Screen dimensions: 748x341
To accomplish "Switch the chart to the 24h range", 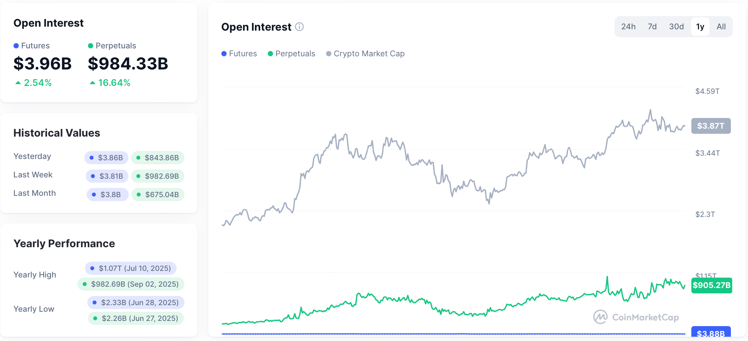I will tap(628, 27).
